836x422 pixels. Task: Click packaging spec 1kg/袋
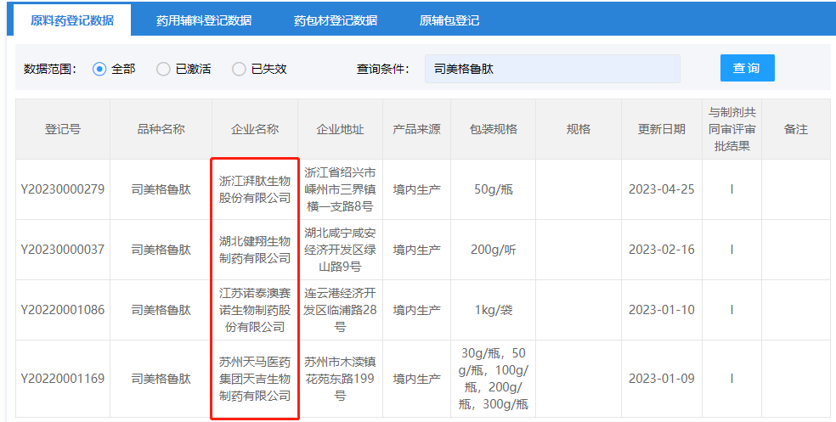click(493, 310)
